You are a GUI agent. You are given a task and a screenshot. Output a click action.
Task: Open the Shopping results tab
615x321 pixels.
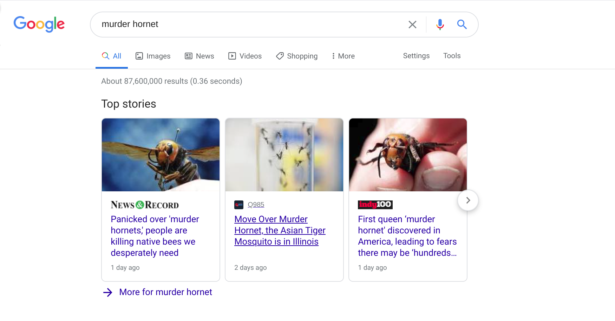point(297,56)
